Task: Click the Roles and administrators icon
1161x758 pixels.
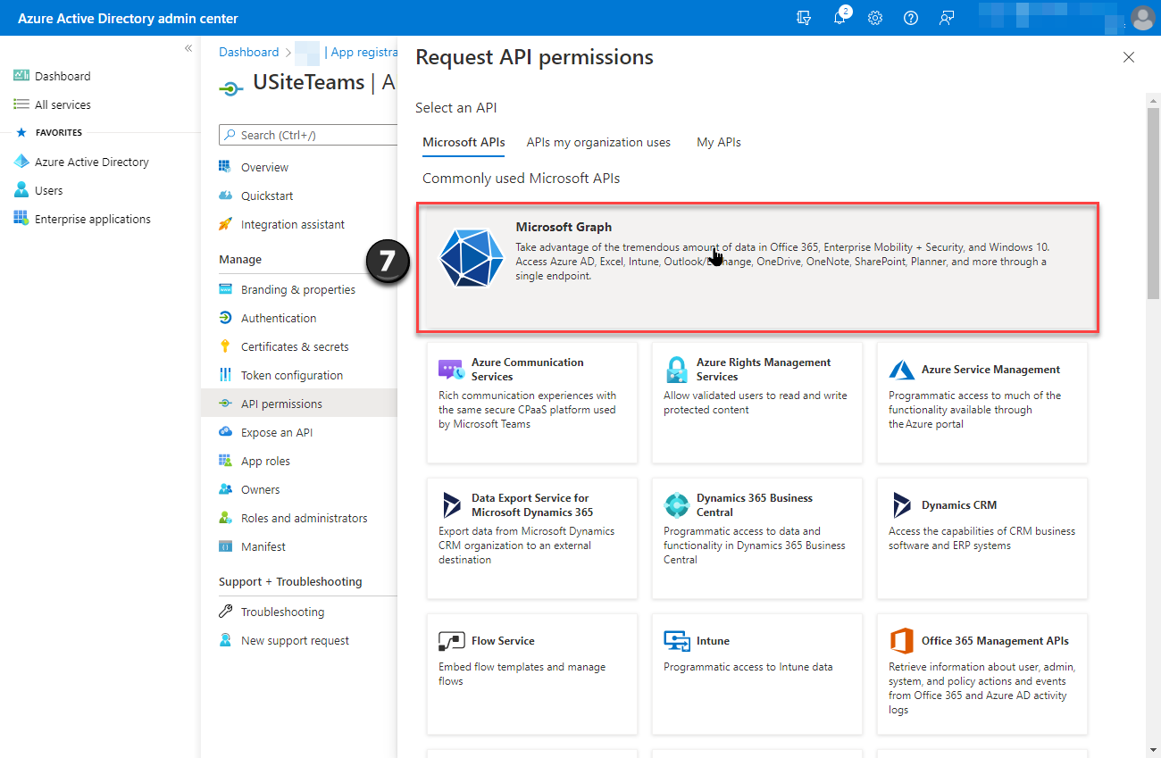Action: pos(225,518)
